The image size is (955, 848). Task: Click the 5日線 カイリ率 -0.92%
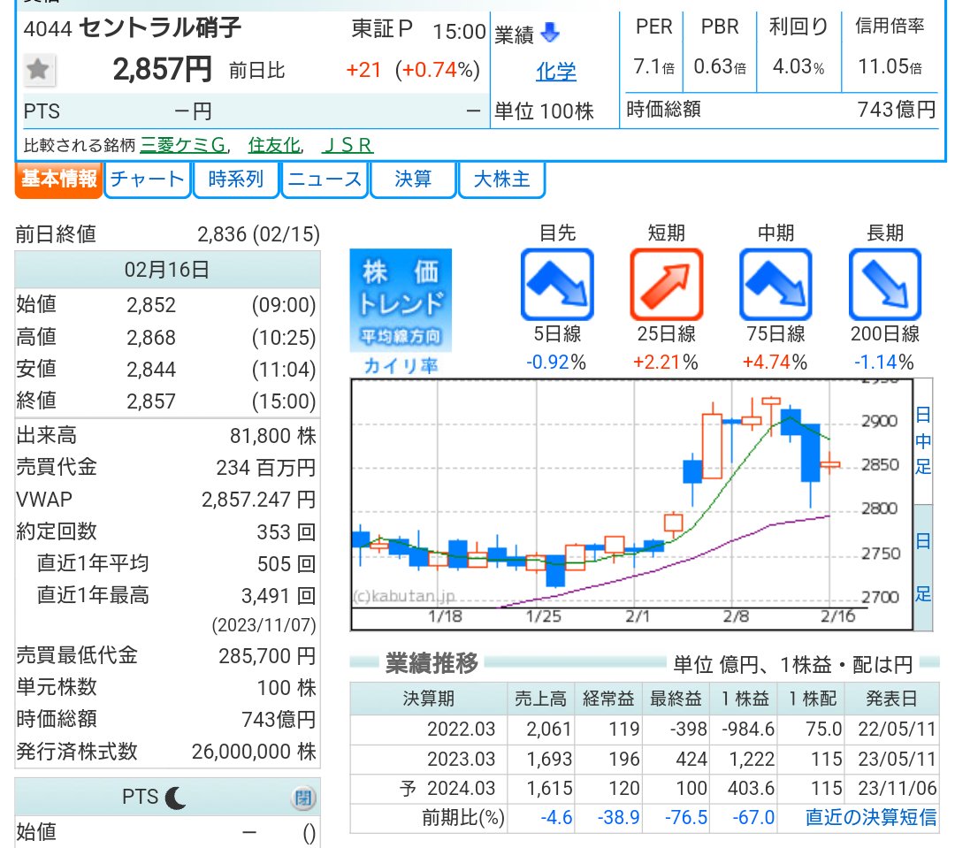556,363
